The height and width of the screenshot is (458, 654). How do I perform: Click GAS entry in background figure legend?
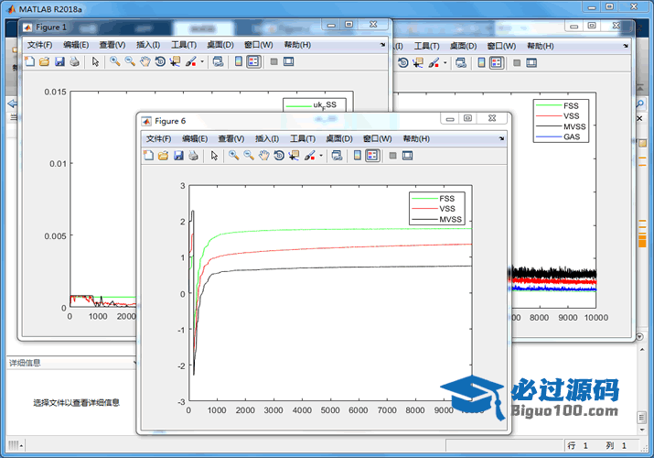pyautogui.click(x=572, y=137)
